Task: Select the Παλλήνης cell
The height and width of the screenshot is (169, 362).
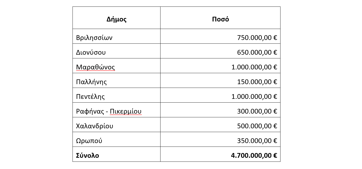Action: [116, 80]
